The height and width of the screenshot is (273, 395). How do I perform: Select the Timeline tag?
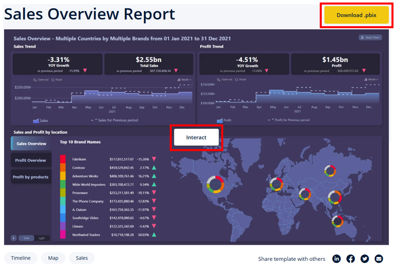pyautogui.click(x=21, y=258)
